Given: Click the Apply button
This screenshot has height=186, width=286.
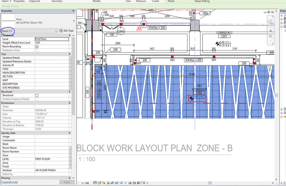Looking at the screenshot, I should (67, 182).
